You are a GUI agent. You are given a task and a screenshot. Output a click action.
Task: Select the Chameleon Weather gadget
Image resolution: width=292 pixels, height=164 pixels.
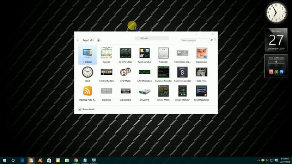[182, 55]
